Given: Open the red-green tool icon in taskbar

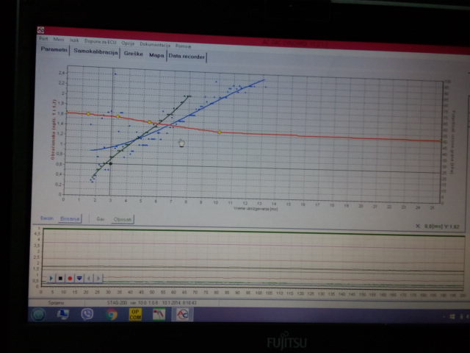Looking at the screenshot, I should [x=159, y=315].
